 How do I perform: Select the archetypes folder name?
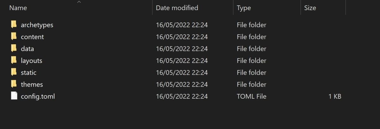(37, 25)
